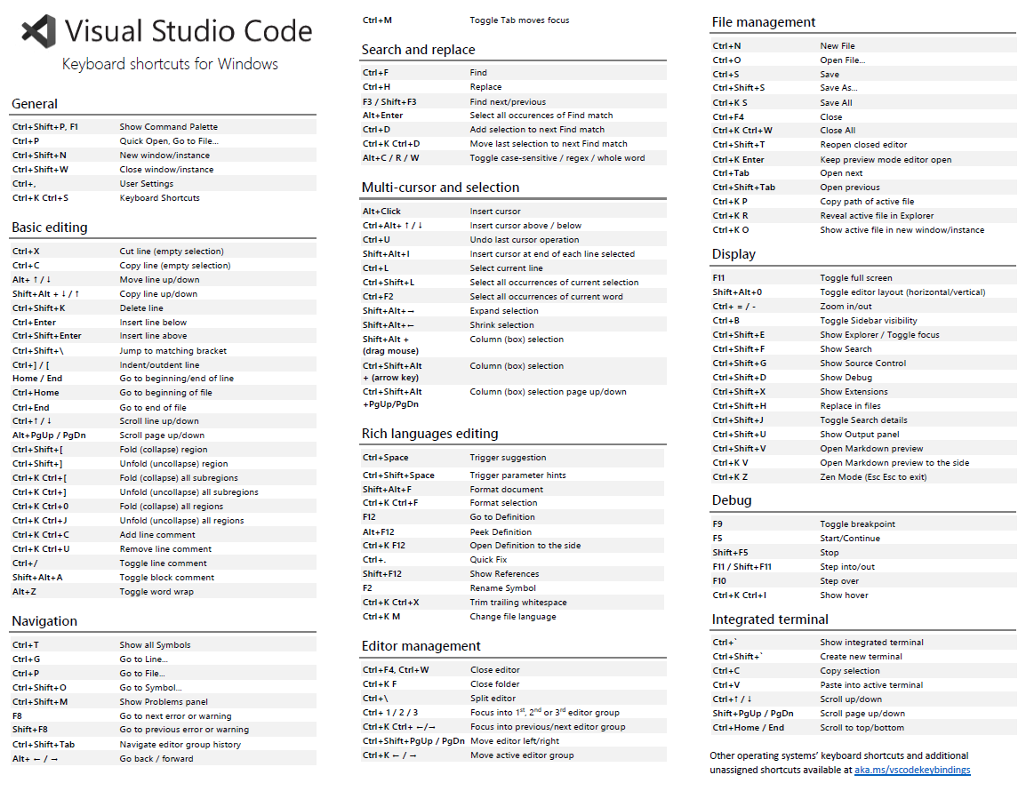Click 'Split editor' row text
Viewport: 1026px width, 791px height.
pyautogui.click(x=493, y=699)
